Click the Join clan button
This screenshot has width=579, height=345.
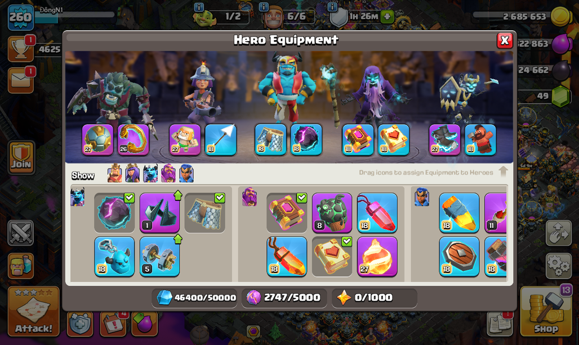tap(21, 157)
